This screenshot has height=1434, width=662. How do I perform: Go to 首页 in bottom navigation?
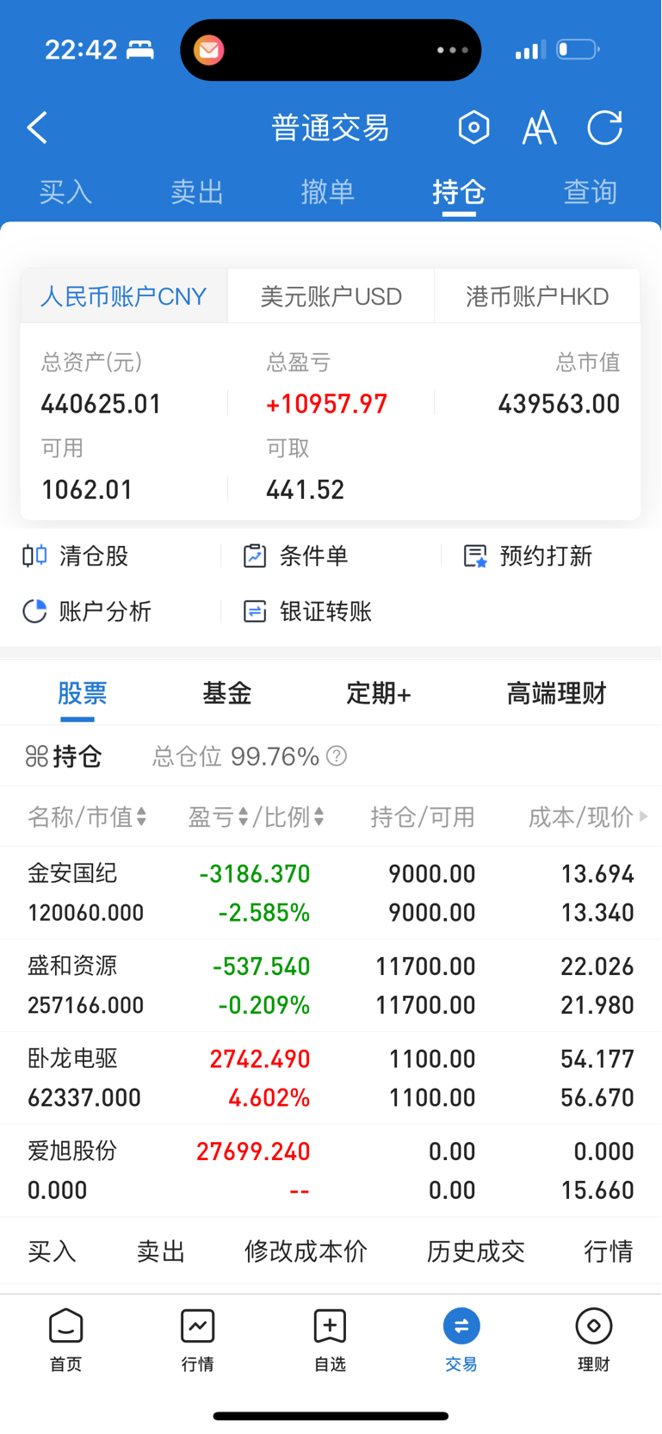point(65,1339)
